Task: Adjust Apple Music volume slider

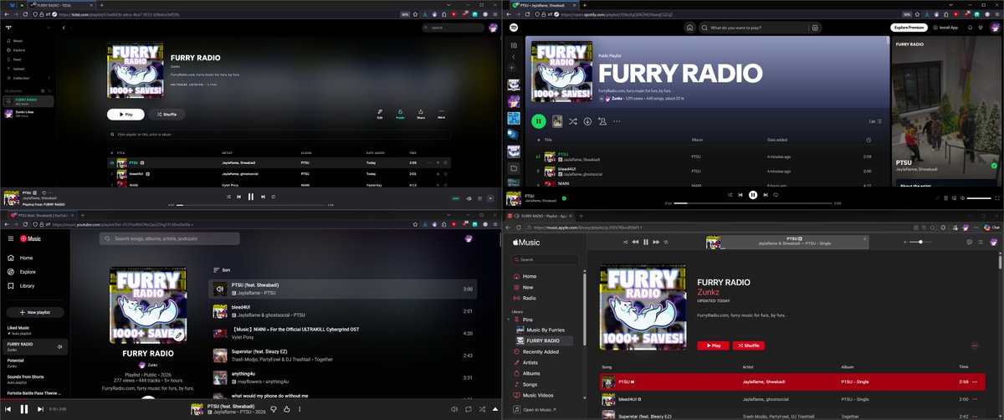Action: (919, 242)
